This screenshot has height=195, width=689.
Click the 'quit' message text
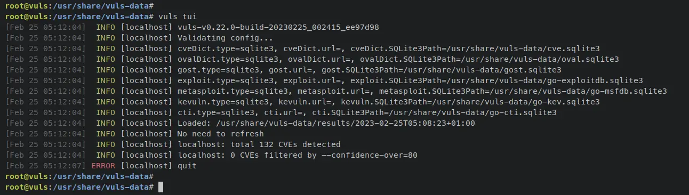pyautogui.click(x=187, y=166)
